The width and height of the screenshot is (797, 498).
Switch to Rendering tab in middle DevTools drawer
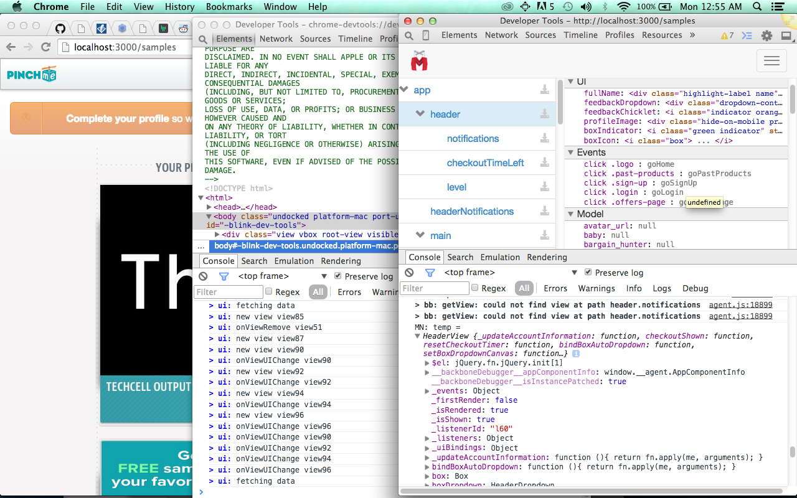tap(341, 261)
